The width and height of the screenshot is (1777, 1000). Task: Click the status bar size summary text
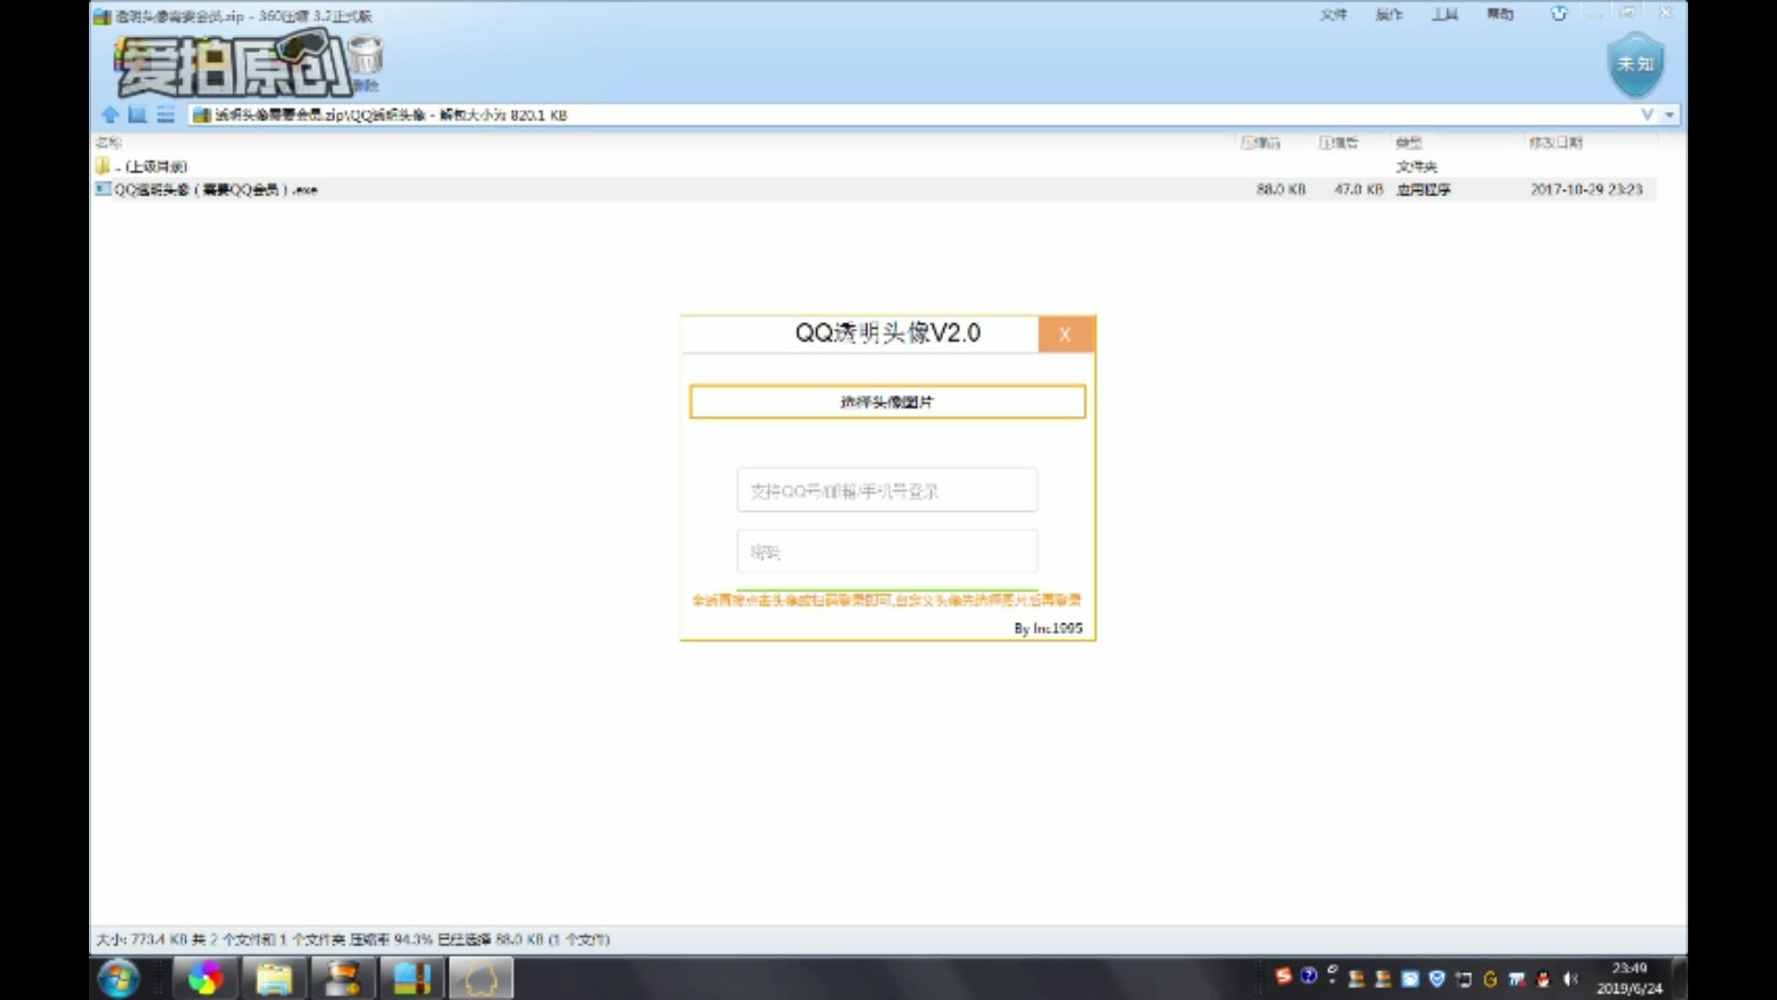pos(353,940)
